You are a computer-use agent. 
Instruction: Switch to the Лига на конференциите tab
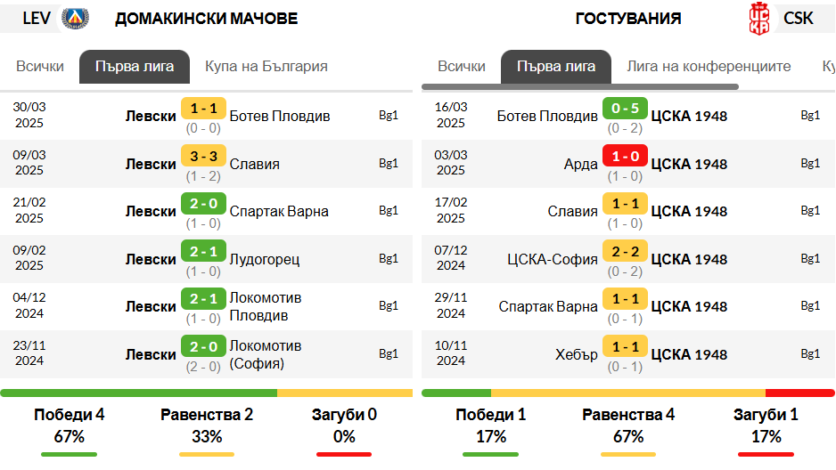tap(709, 67)
